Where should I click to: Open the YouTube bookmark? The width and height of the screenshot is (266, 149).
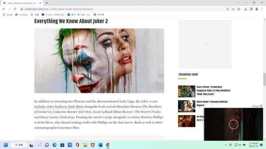pyautogui.click(x=21, y=15)
